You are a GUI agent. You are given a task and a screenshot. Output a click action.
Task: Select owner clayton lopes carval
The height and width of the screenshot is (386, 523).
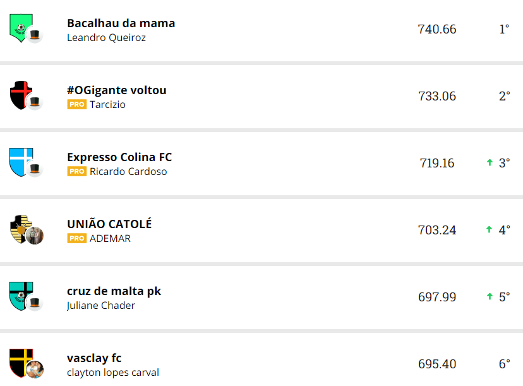[x=113, y=373]
